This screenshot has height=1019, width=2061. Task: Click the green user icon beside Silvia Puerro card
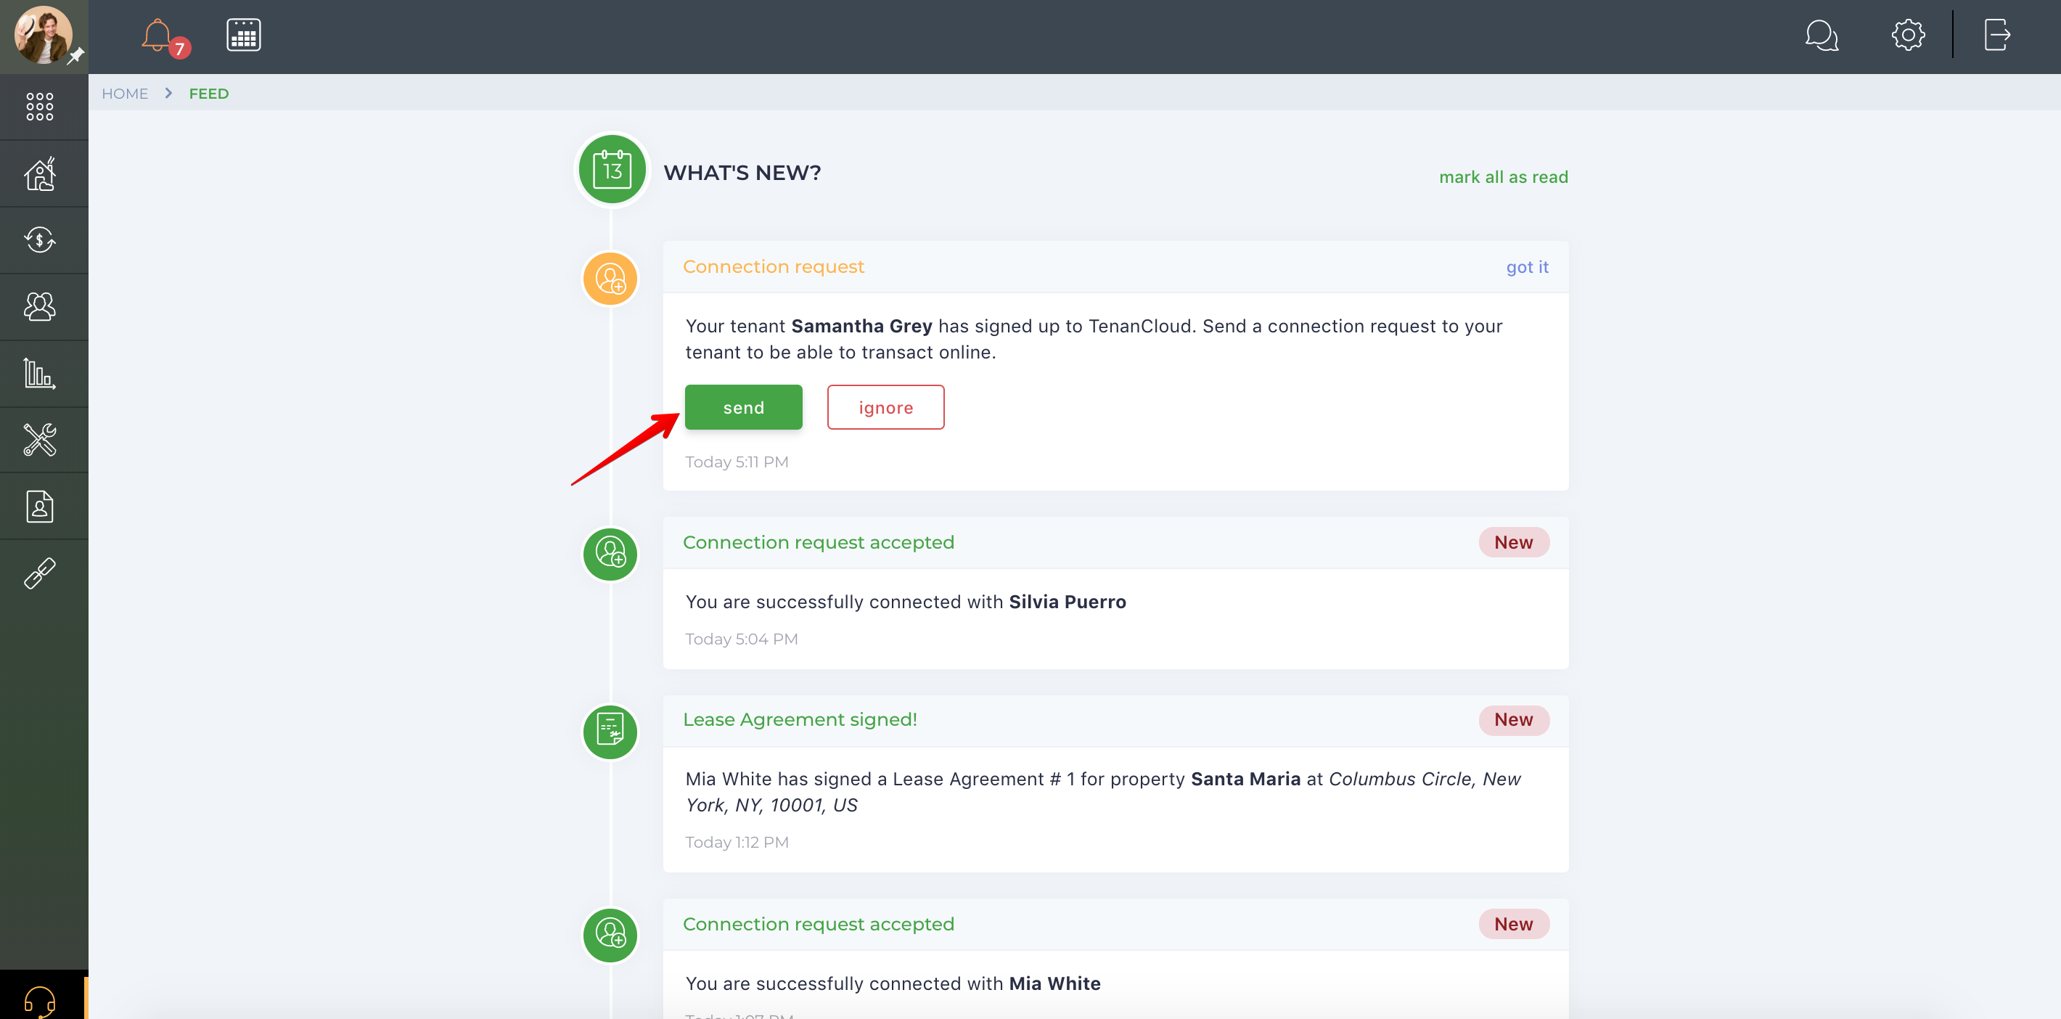click(x=610, y=554)
